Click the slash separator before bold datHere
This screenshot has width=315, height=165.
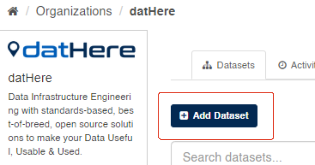(121, 12)
